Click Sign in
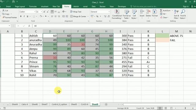Image resolution: width=196 pixels, height=110 pixels. [186, 6]
